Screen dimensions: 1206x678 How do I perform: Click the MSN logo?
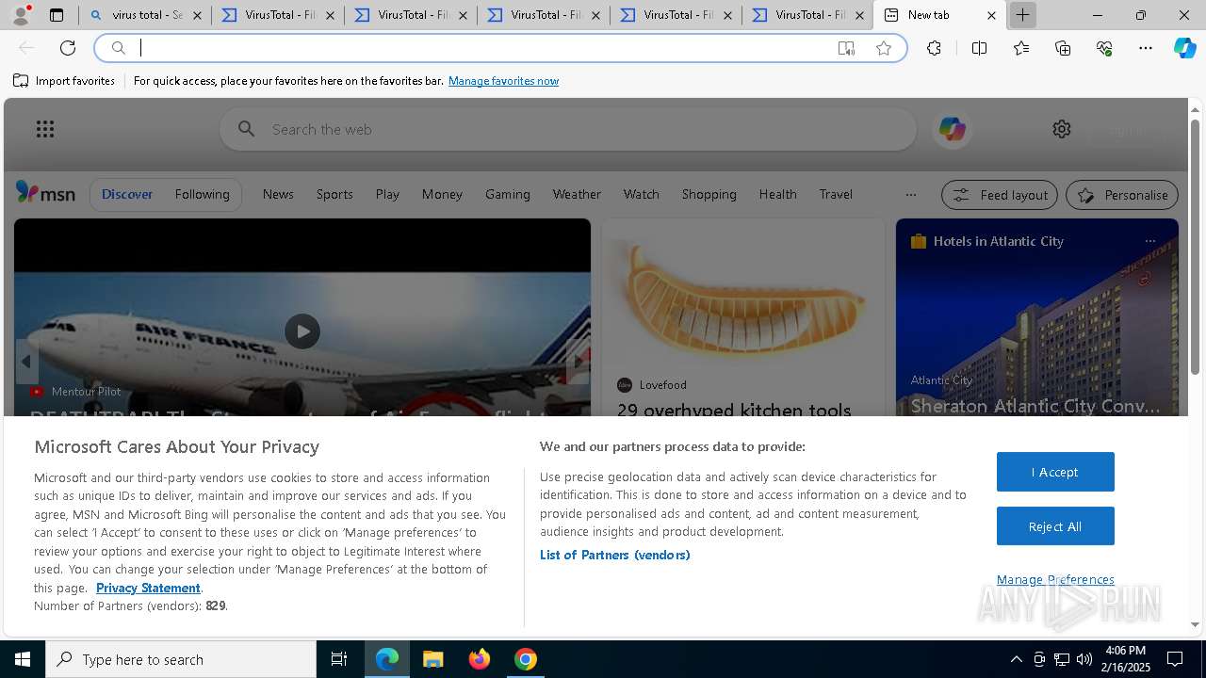45,193
